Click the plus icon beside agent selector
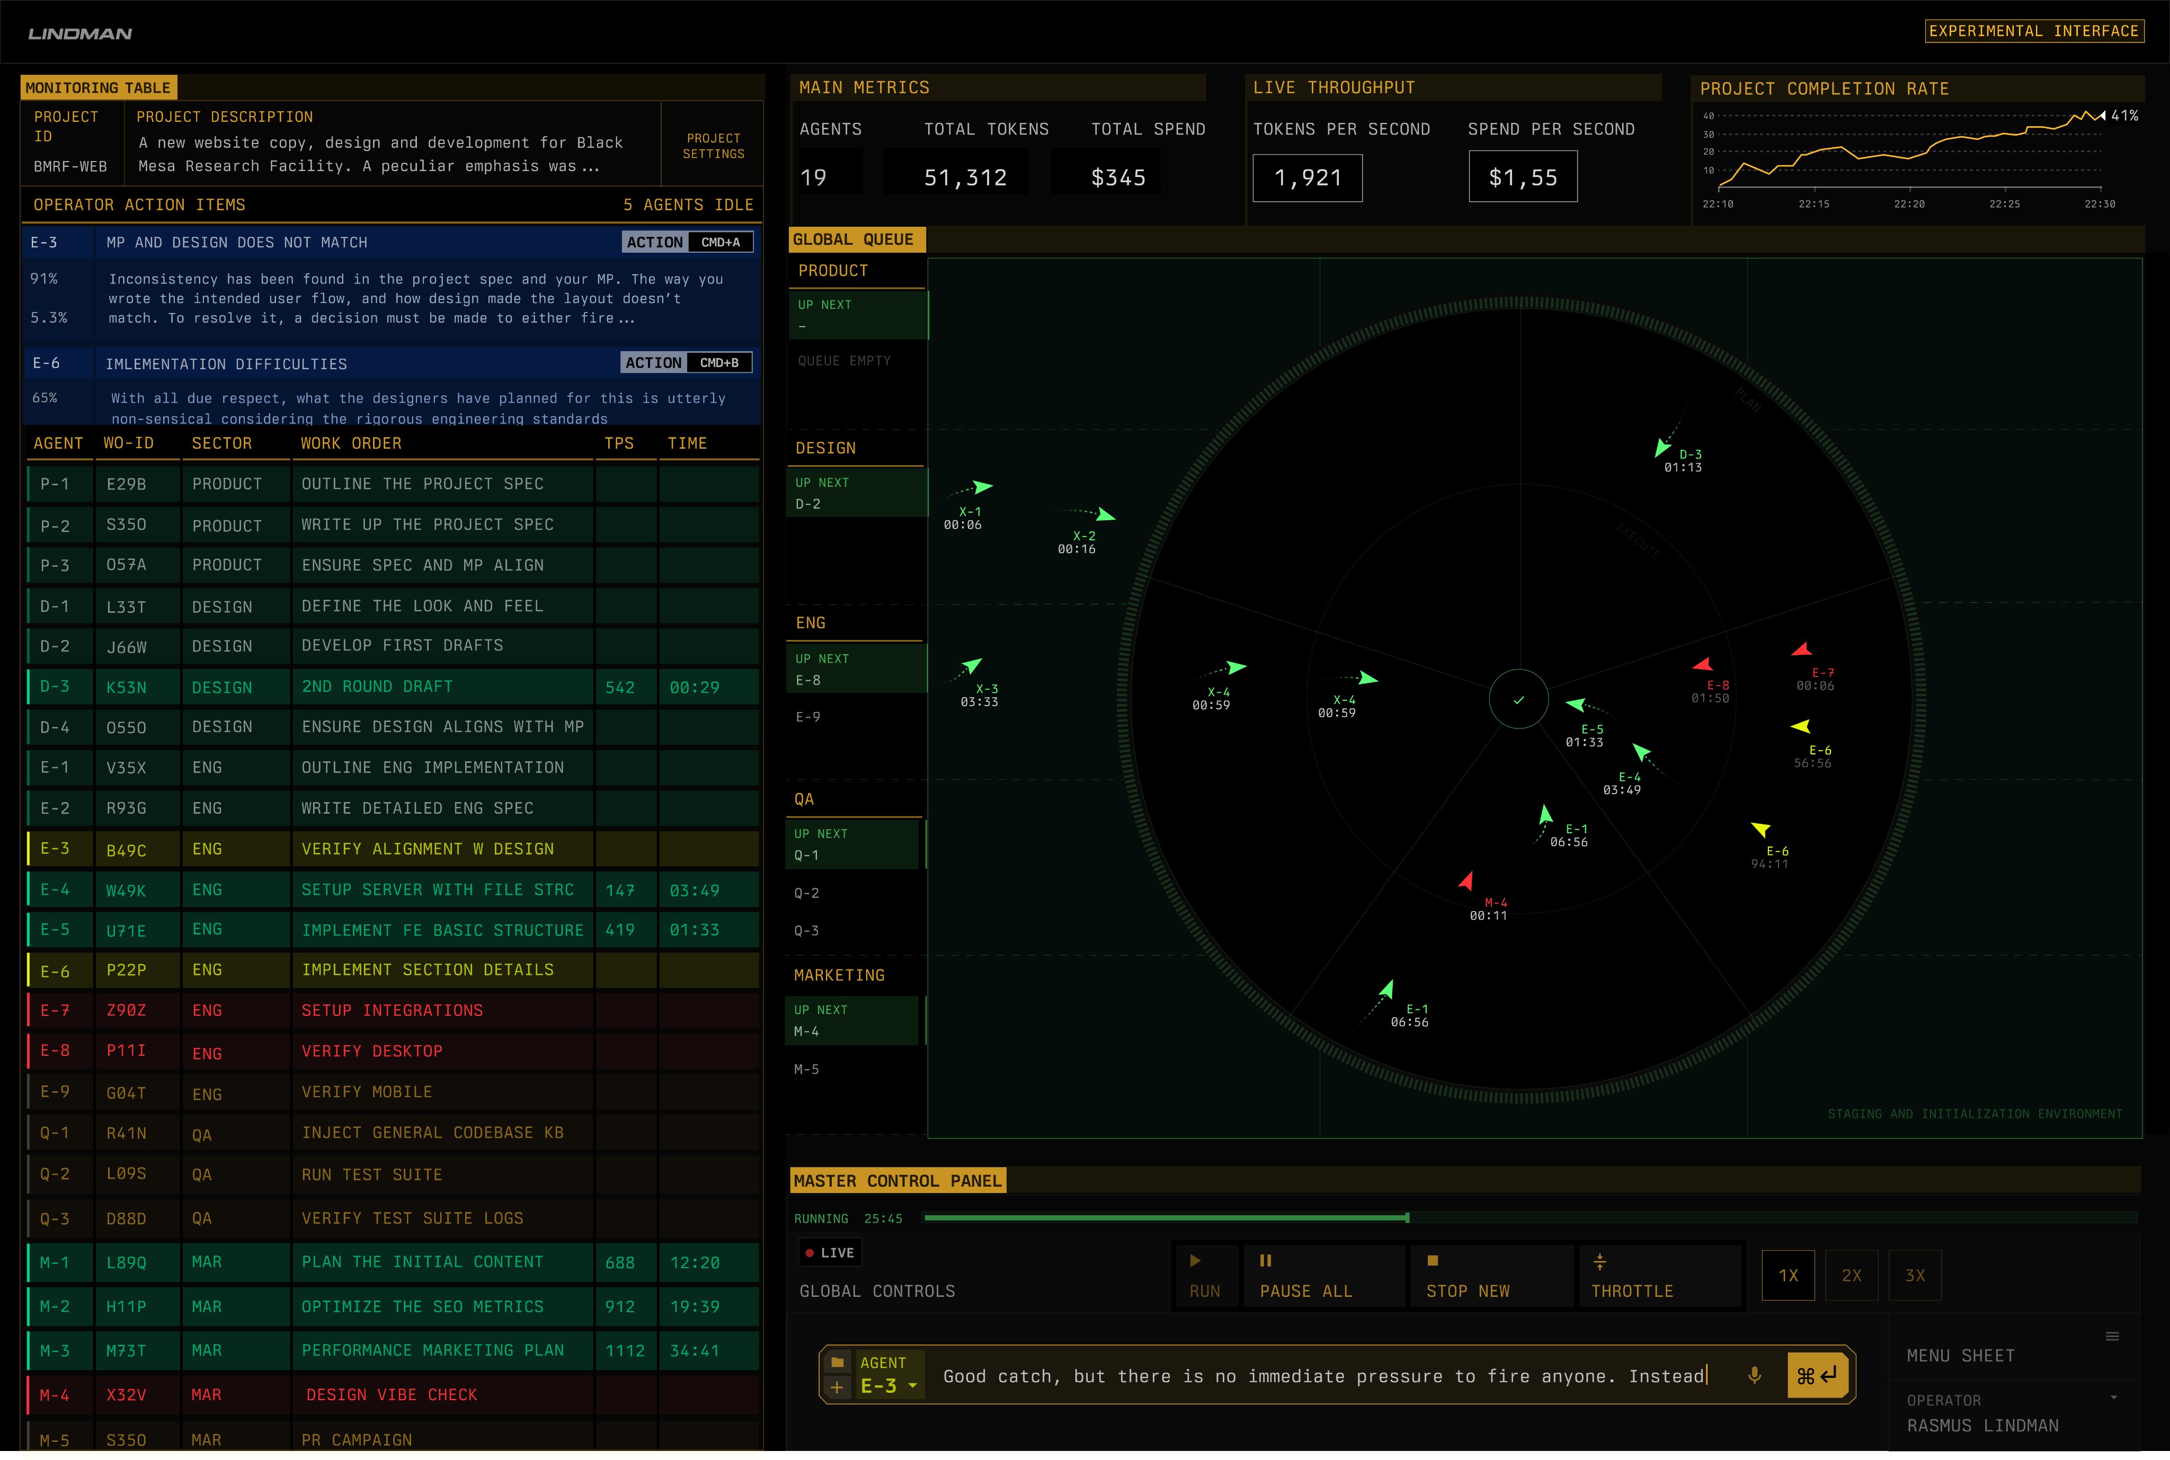The image size is (2170, 1460). pos(837,1387)
